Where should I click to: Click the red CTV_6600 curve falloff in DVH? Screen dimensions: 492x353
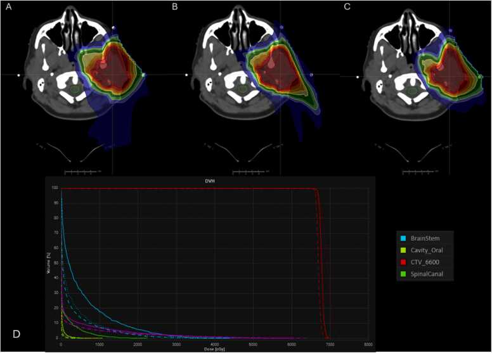[321, 266]
